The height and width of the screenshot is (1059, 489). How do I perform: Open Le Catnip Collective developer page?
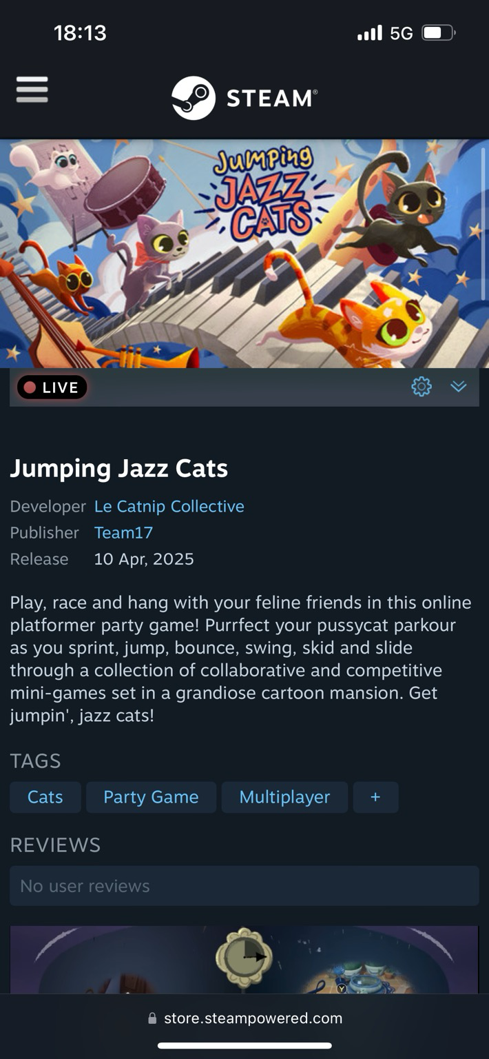169,506
